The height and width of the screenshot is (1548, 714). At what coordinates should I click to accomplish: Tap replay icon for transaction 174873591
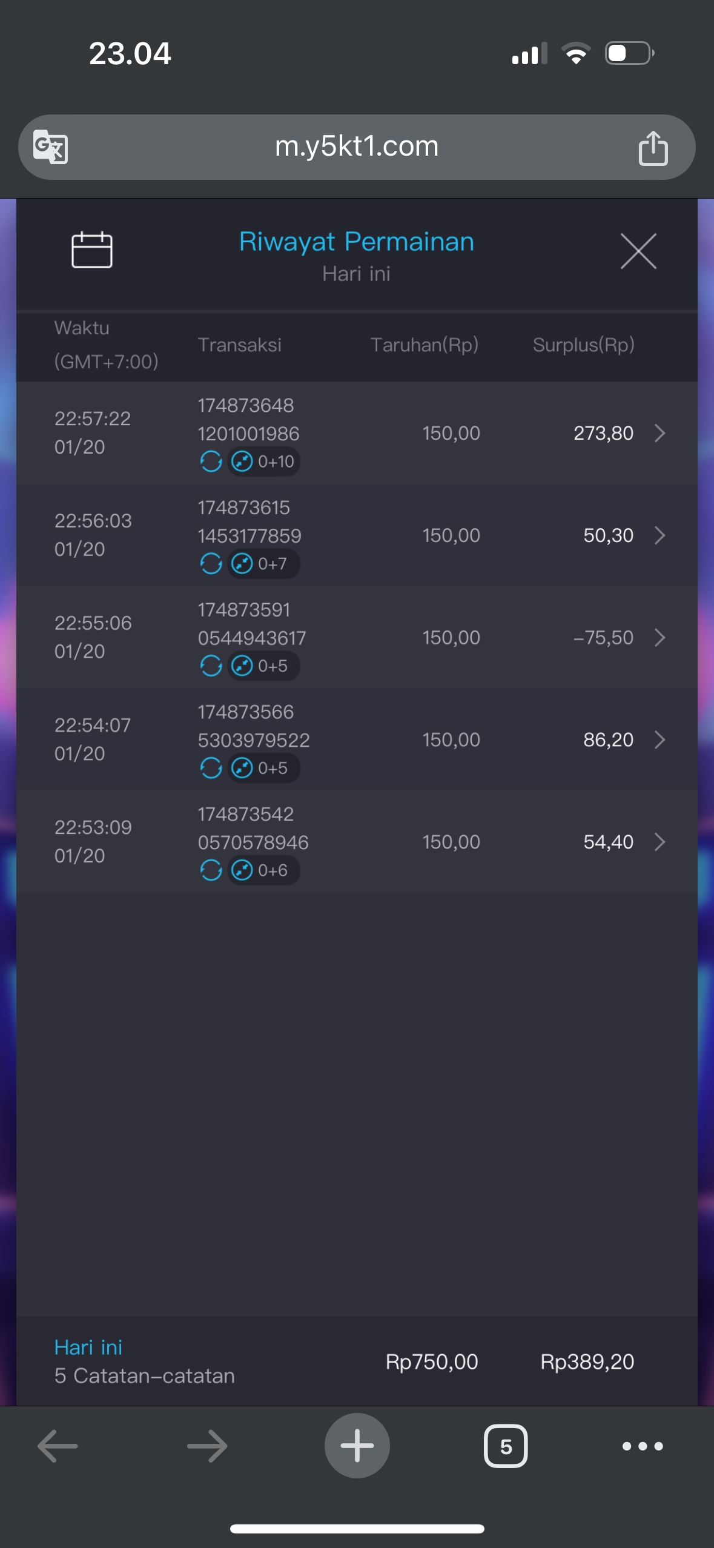tap(211, 666)
